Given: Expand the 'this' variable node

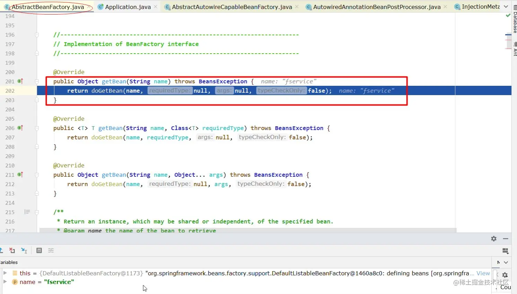Looking at the screenshot, I should [5, 273].
